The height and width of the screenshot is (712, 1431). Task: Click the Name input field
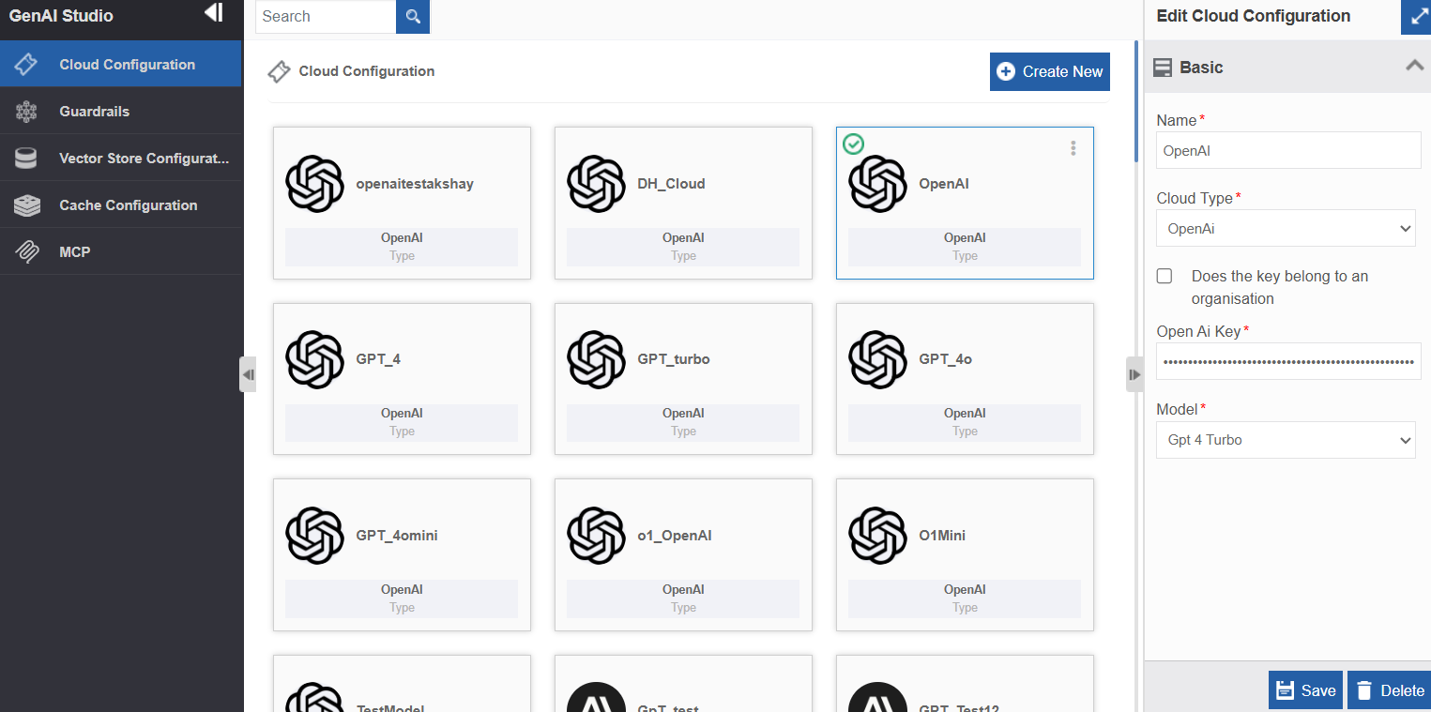click(1288, 150)
